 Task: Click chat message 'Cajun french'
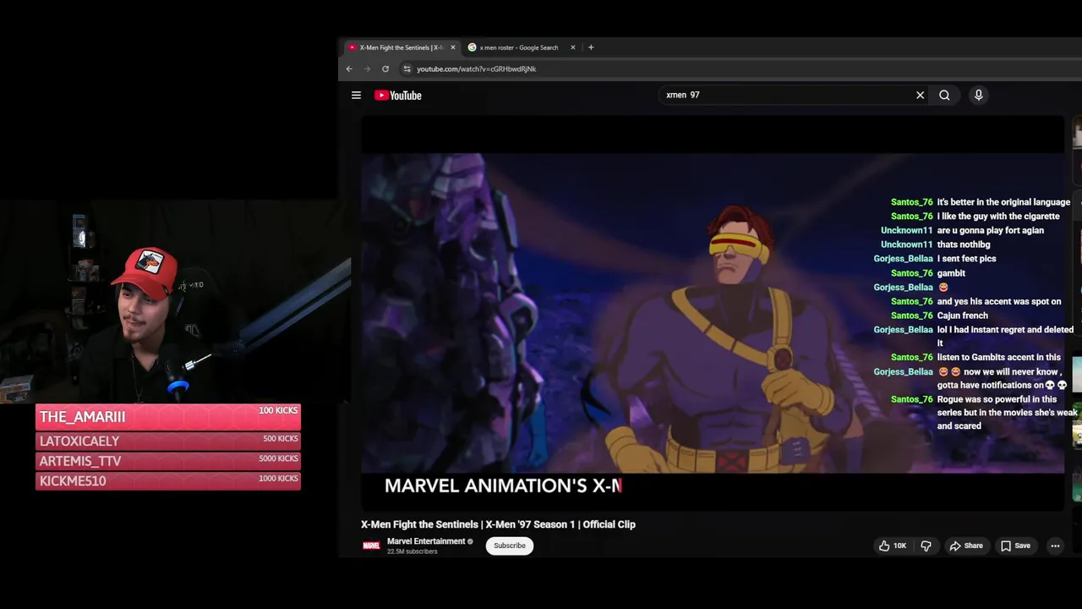962,315
